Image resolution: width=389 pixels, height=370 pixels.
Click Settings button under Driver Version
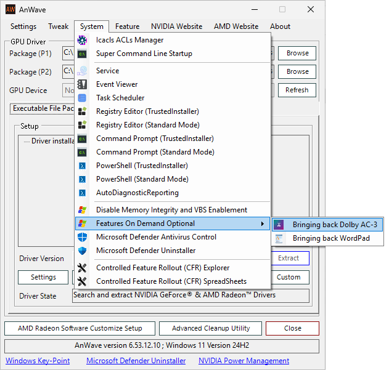pos(43,277)
